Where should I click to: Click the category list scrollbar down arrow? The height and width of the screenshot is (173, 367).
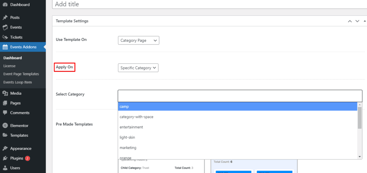(360, 156)
